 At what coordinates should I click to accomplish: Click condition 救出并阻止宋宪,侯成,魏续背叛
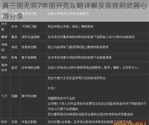coord(70,27)
